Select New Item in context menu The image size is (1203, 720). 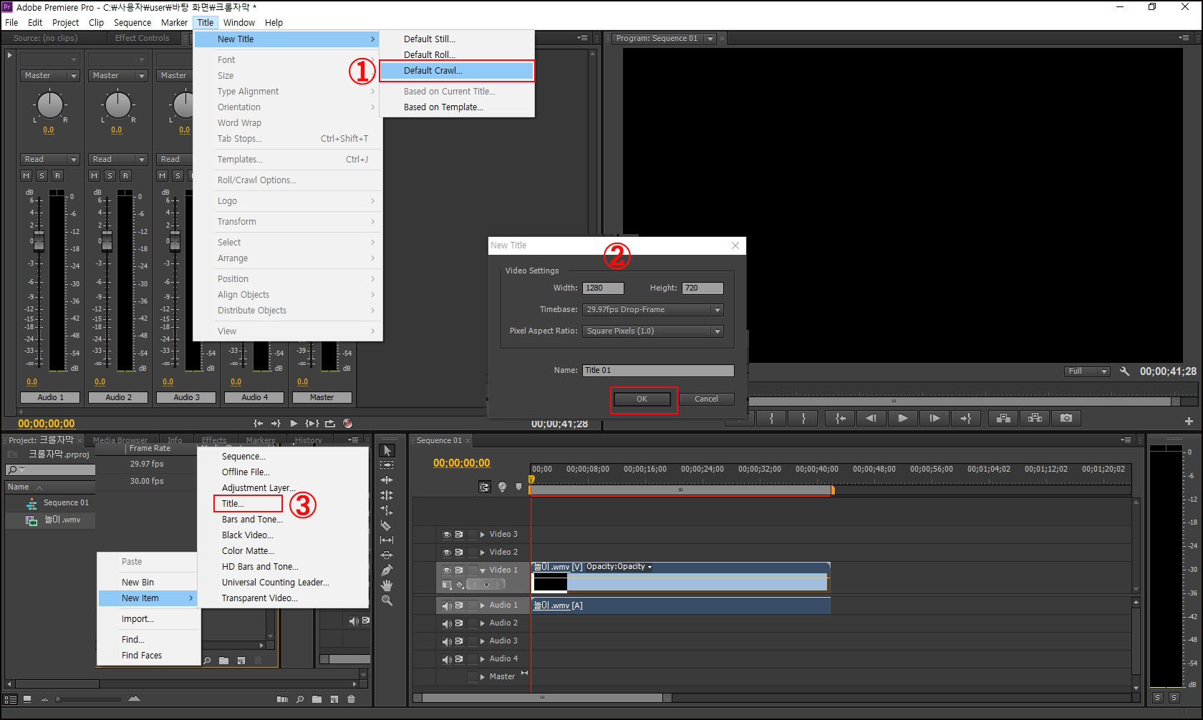click(148, 598)
